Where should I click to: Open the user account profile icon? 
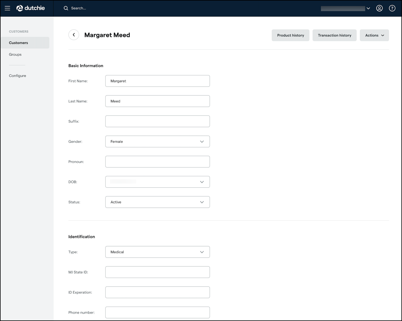(379, 8)
